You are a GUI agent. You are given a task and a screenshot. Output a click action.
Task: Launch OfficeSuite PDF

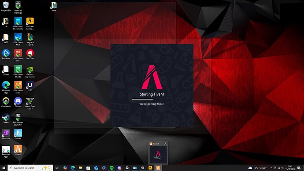18,55
